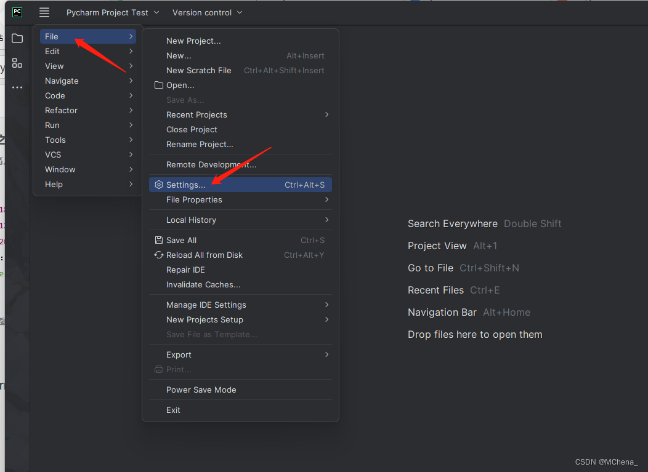Select Local History entry

(240, 220)
